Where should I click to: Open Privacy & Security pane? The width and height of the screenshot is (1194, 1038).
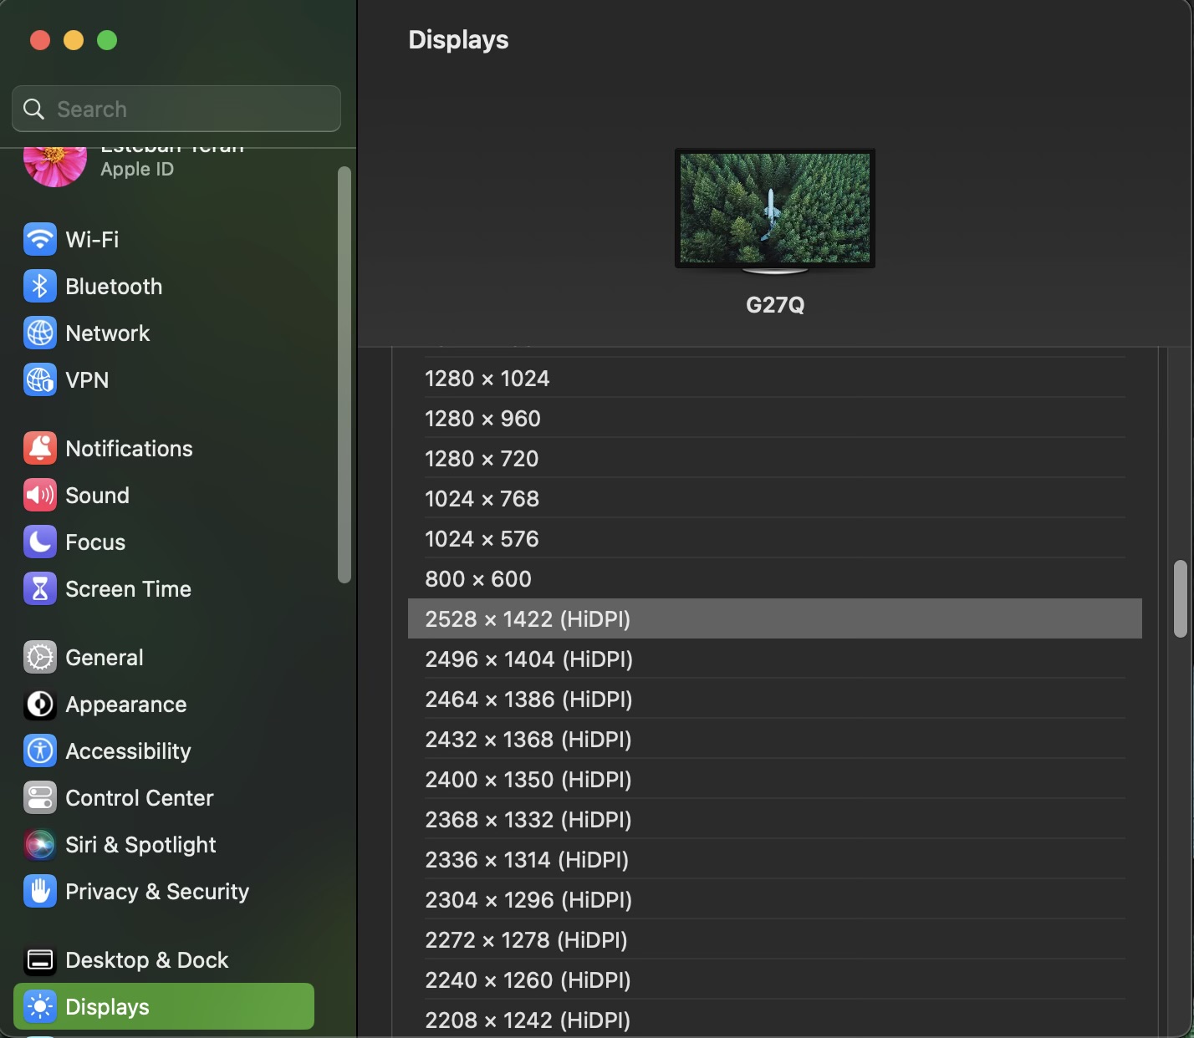click(156, 892)
